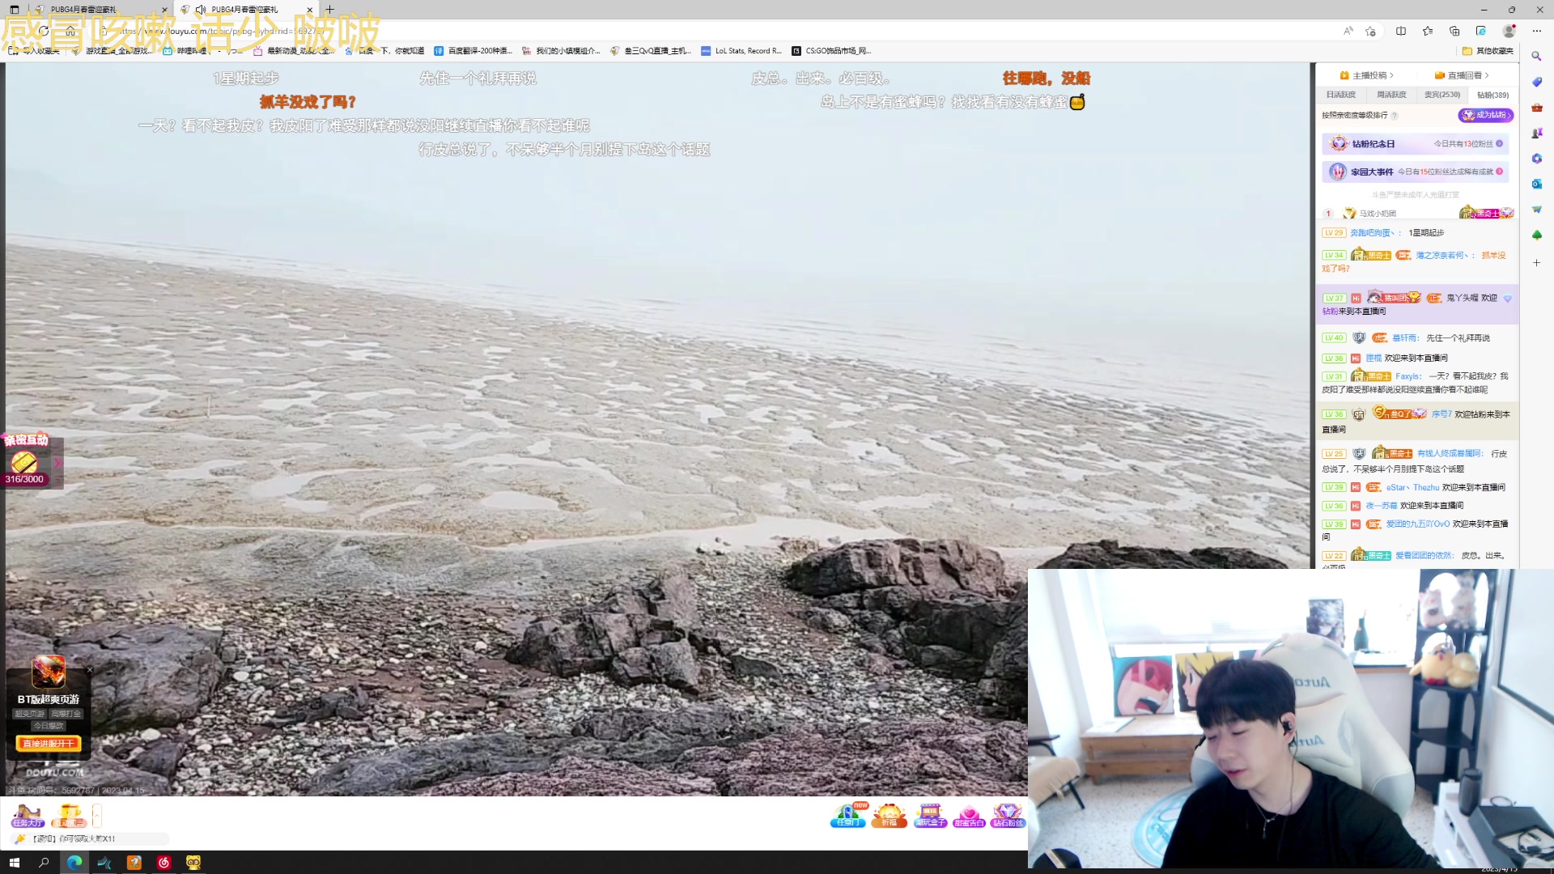
Task: Toggle the favorites star in address bar
Action: (x=1370, y=31)
